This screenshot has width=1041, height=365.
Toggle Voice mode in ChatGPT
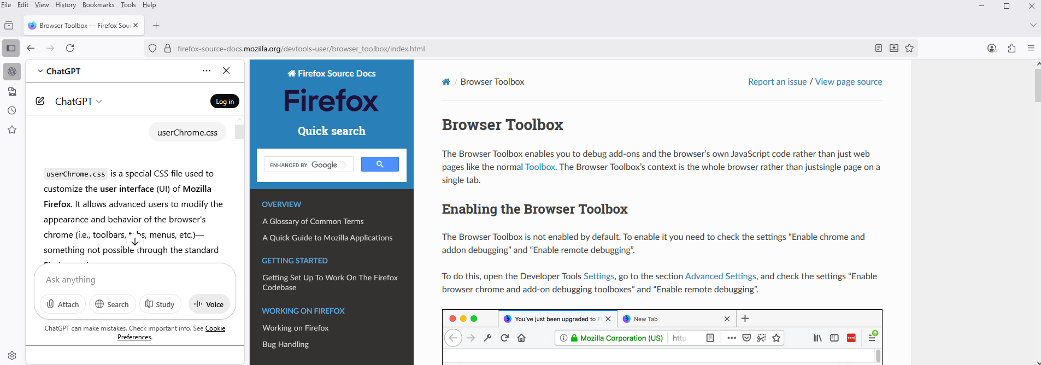(x=209, y=304)
